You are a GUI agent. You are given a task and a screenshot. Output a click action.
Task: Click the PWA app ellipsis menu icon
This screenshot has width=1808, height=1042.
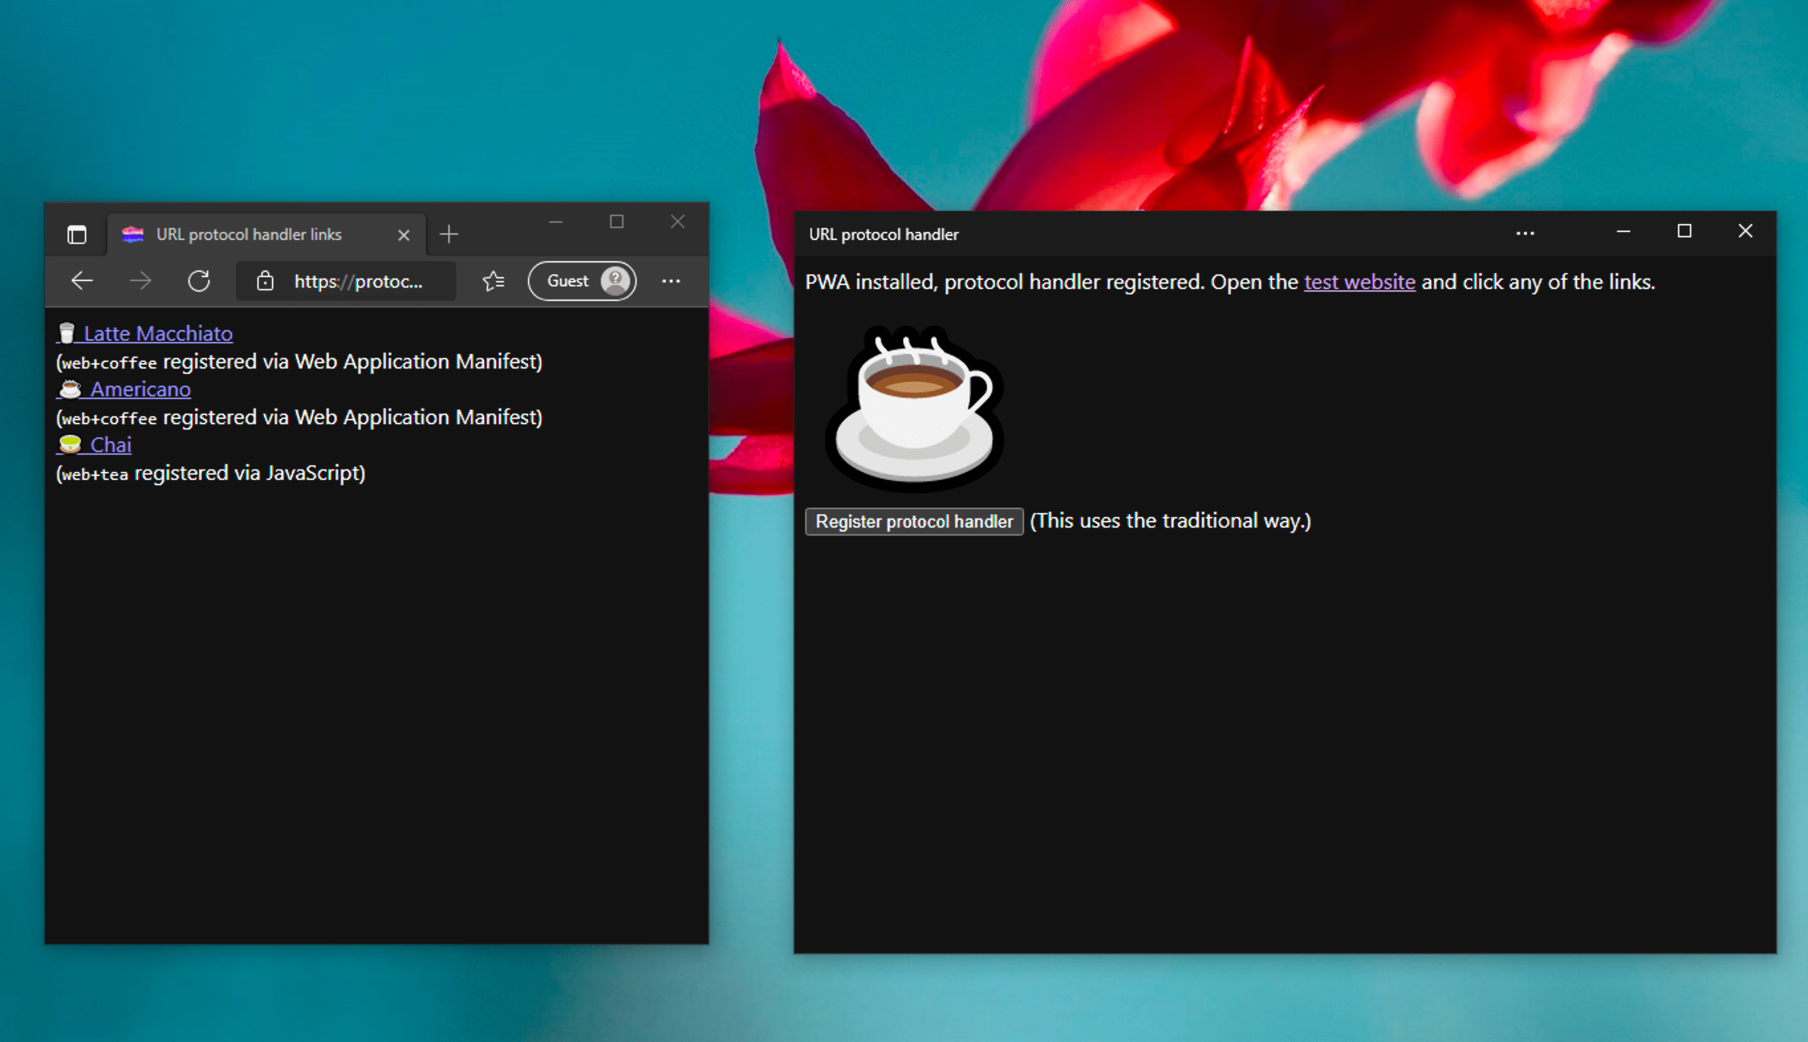pos(1525,232)
